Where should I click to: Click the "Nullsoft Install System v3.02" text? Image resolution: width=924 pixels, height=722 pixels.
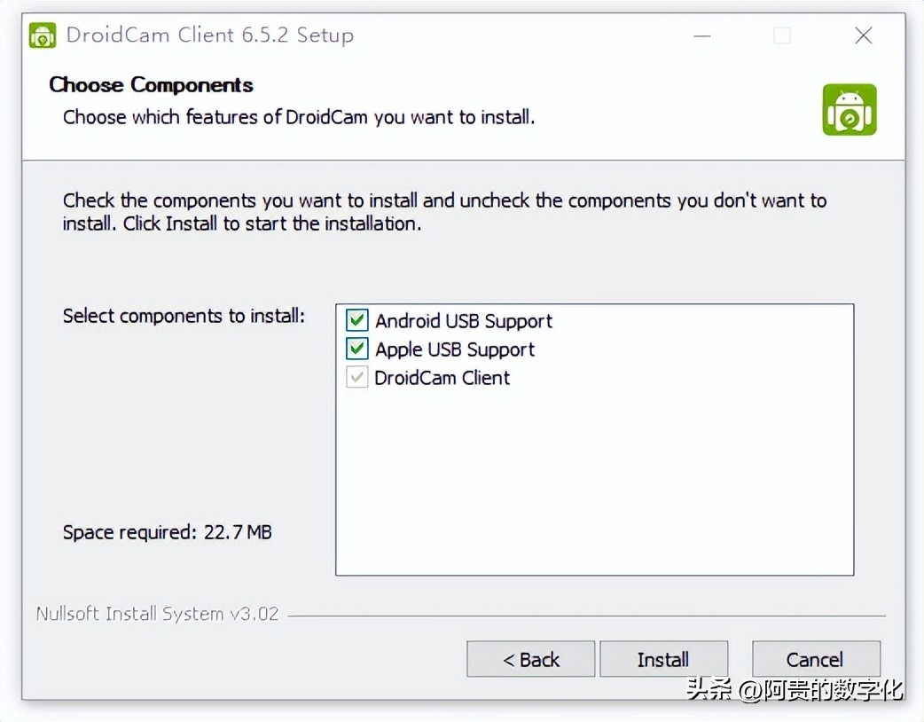coord(157,614)
